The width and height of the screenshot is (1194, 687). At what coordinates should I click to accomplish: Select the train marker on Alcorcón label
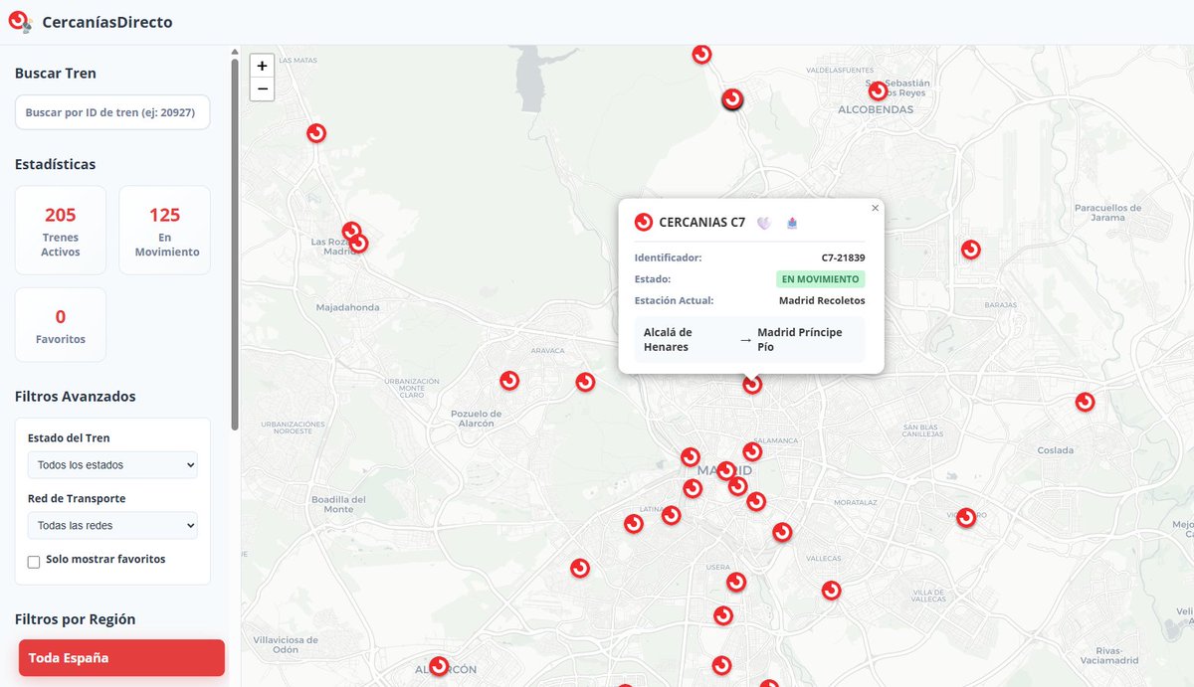pos(439,666)
